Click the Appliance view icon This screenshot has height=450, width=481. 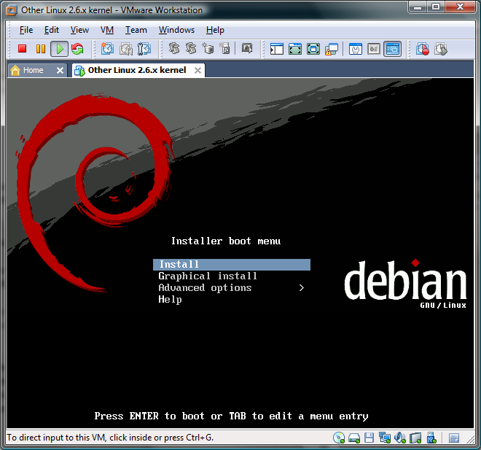(374, 49)
